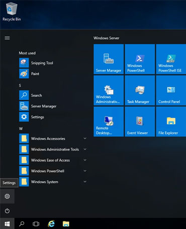The height and width of the screenshot is (229, 186).
Task: Click the Settings gear in the left rail
Action: pos(7,196)
